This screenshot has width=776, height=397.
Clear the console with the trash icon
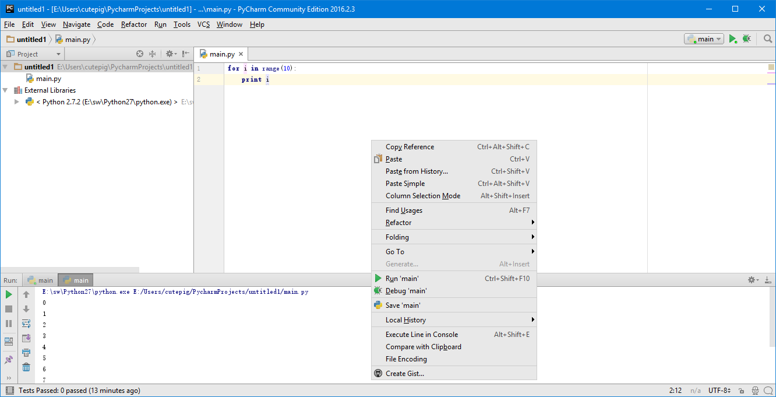[x=26, y=367]
